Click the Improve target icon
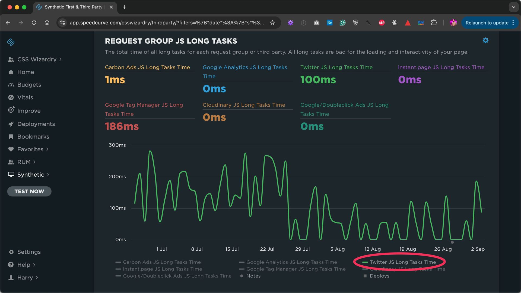 coord(11,110)
